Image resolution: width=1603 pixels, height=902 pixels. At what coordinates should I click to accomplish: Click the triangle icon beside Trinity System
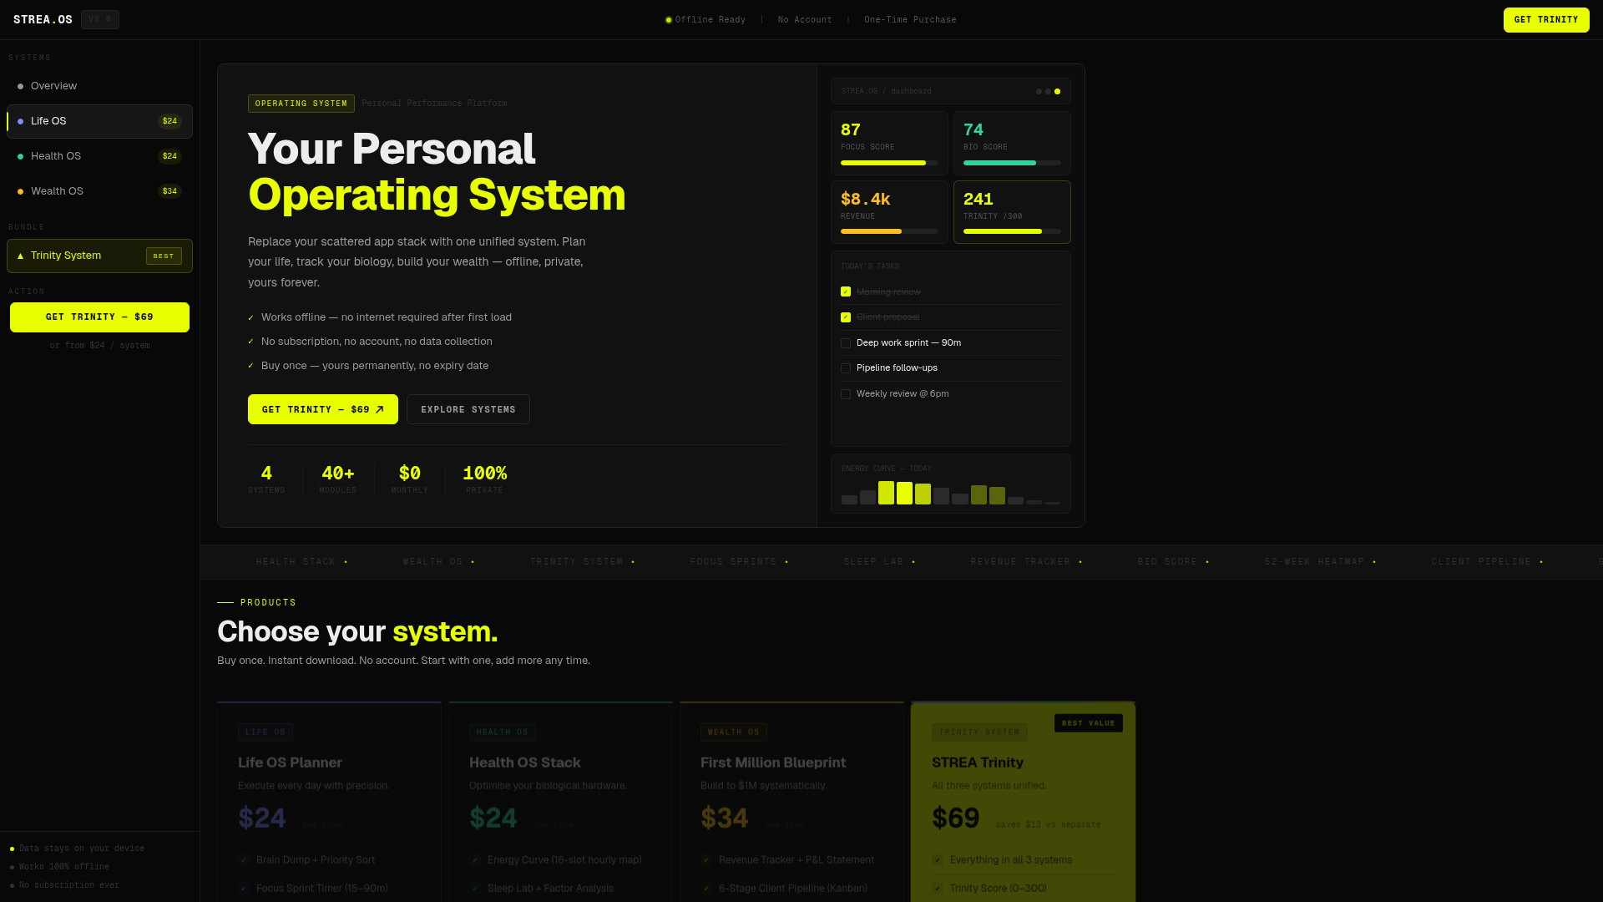[x=20, y=256]
